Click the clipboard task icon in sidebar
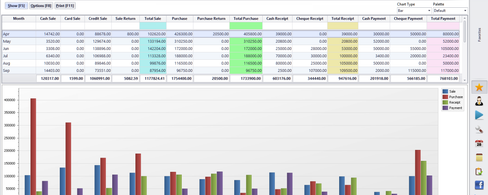The height and width of the screenshot is (195, 488). [x=479, y=171]
